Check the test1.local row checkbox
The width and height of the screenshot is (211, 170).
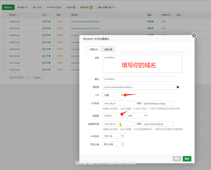coord(5,63)
